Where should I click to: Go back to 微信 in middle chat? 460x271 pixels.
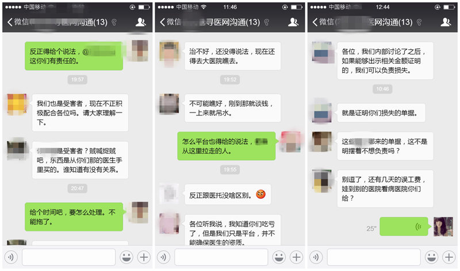pyautogui.click(x=170, y=22)
